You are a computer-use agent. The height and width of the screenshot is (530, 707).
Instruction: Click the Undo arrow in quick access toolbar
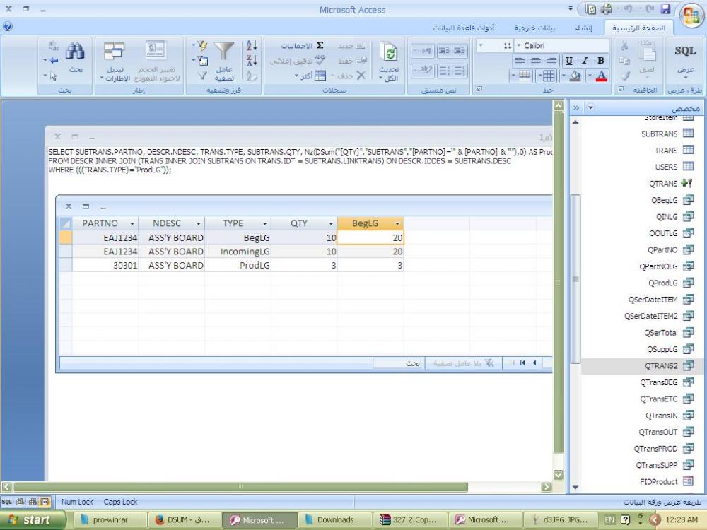(628, 9)
